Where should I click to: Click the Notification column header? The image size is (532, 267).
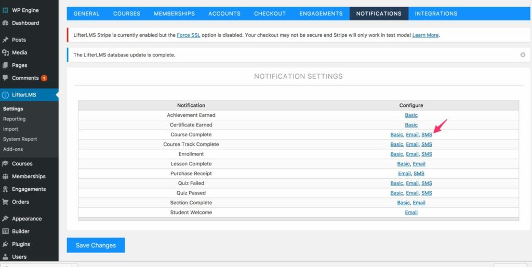pyautogui.click(x=191, y=105)
